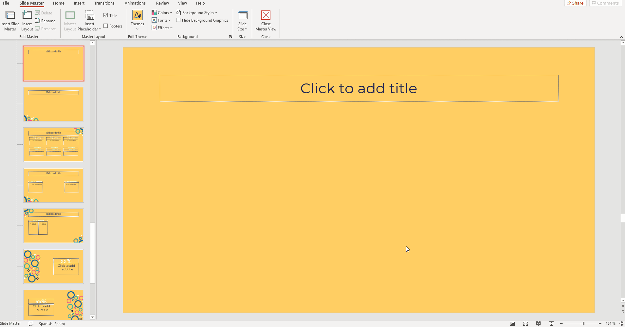Start Slide Show from status bar icon
The height and width of the screenshot is (327, 625).
pos(551,323)
